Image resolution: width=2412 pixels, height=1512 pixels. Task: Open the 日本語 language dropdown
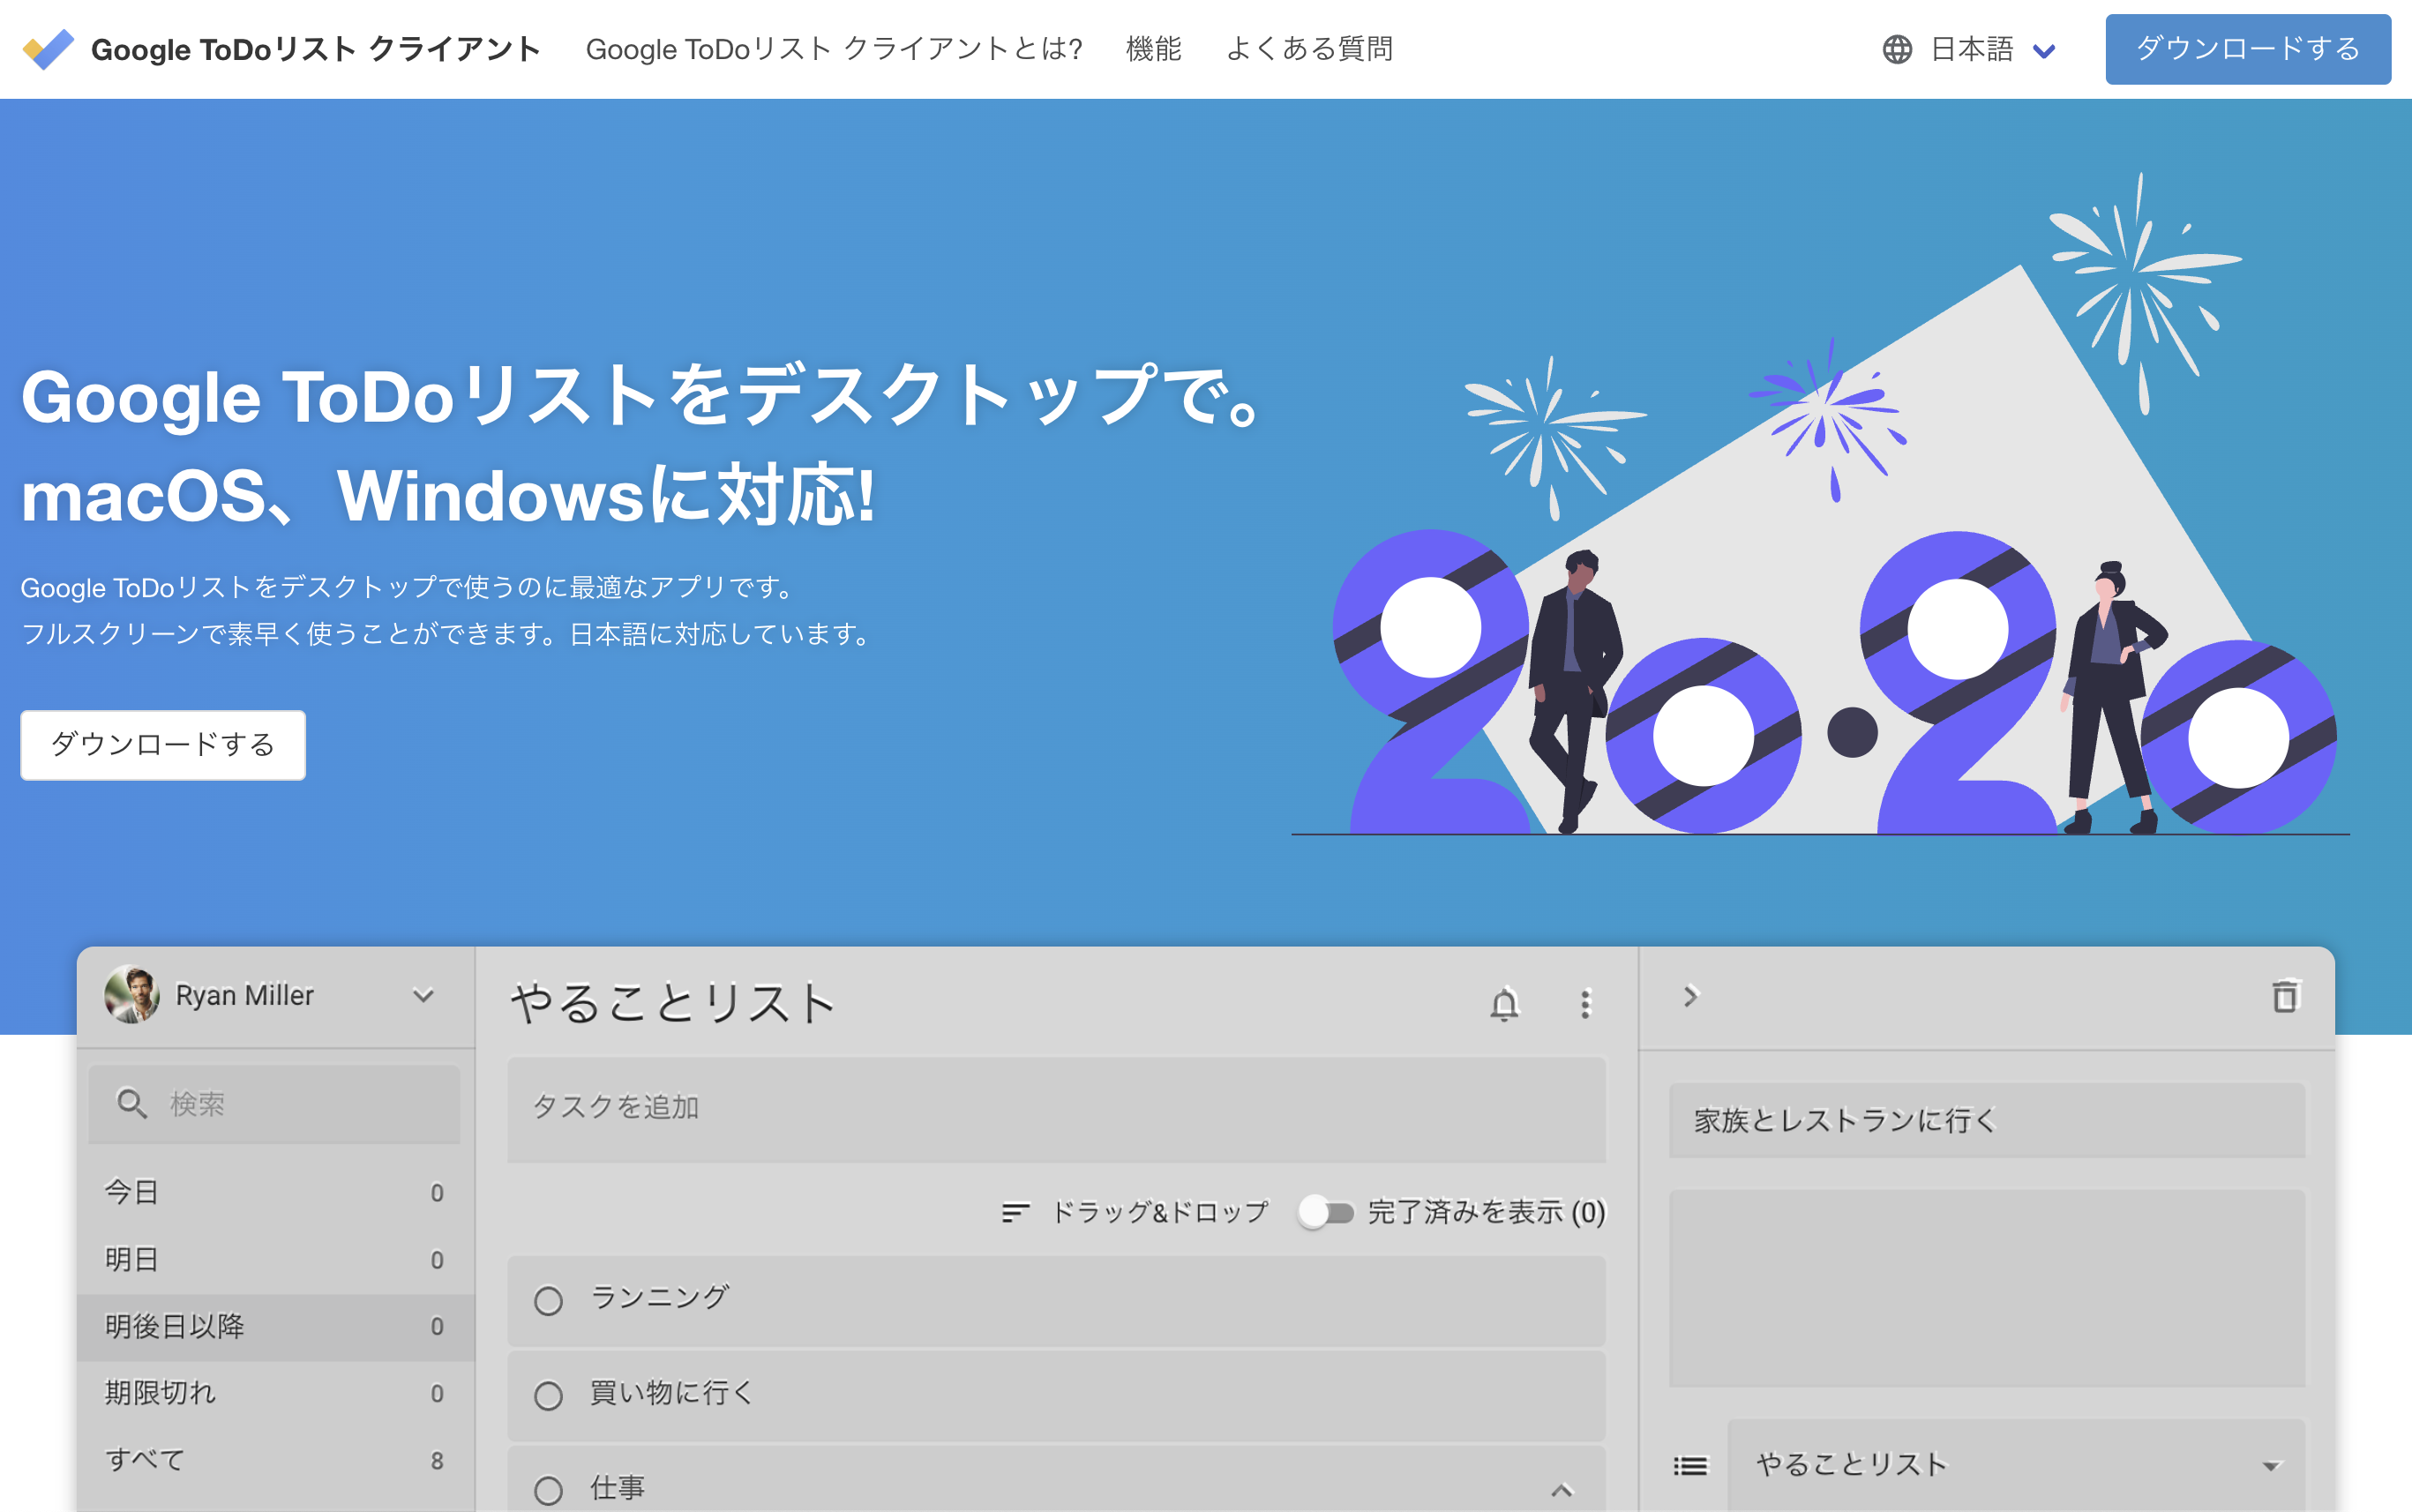tap(1992, 49)
